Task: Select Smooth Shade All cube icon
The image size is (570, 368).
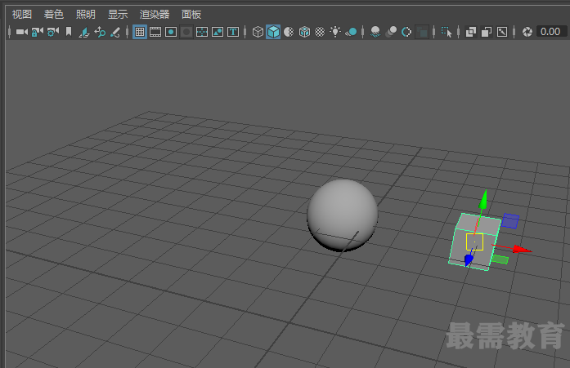Action: 273,32
